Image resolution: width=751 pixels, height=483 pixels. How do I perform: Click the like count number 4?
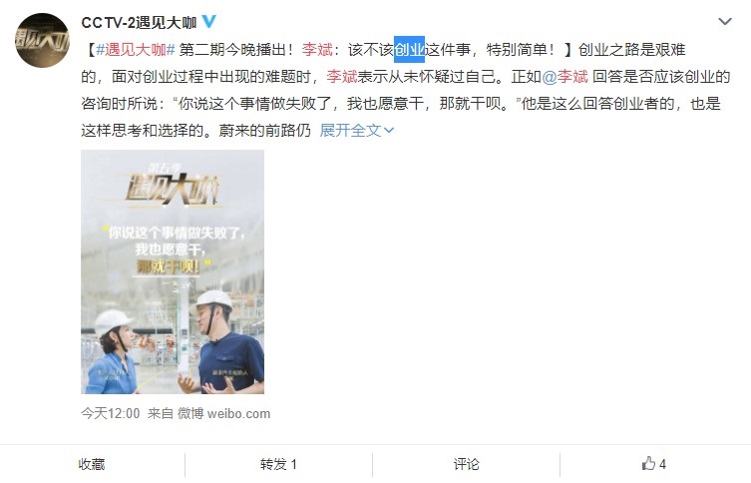click(662, 464)
